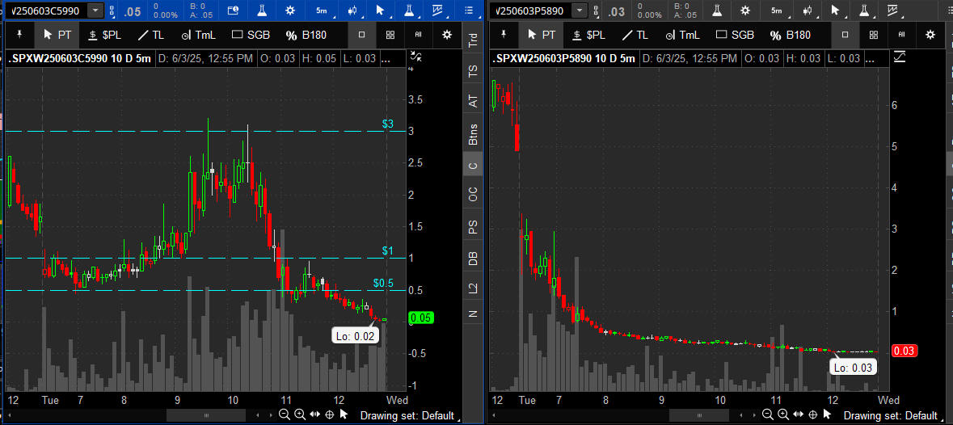Open the left chart's Drawing set: Default menu
953x425 pixels.
[408, 416]
